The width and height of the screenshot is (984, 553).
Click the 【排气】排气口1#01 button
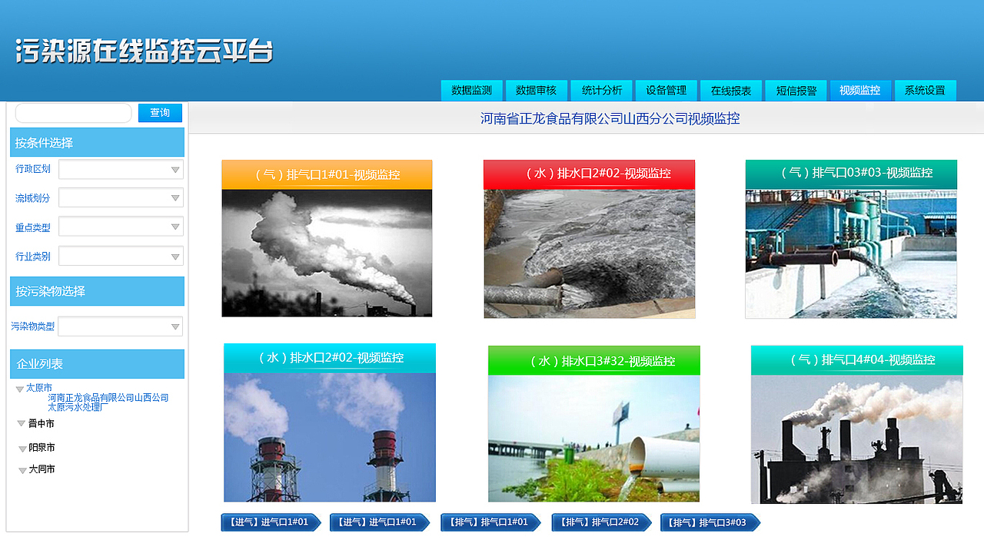[x=490, y=522]
